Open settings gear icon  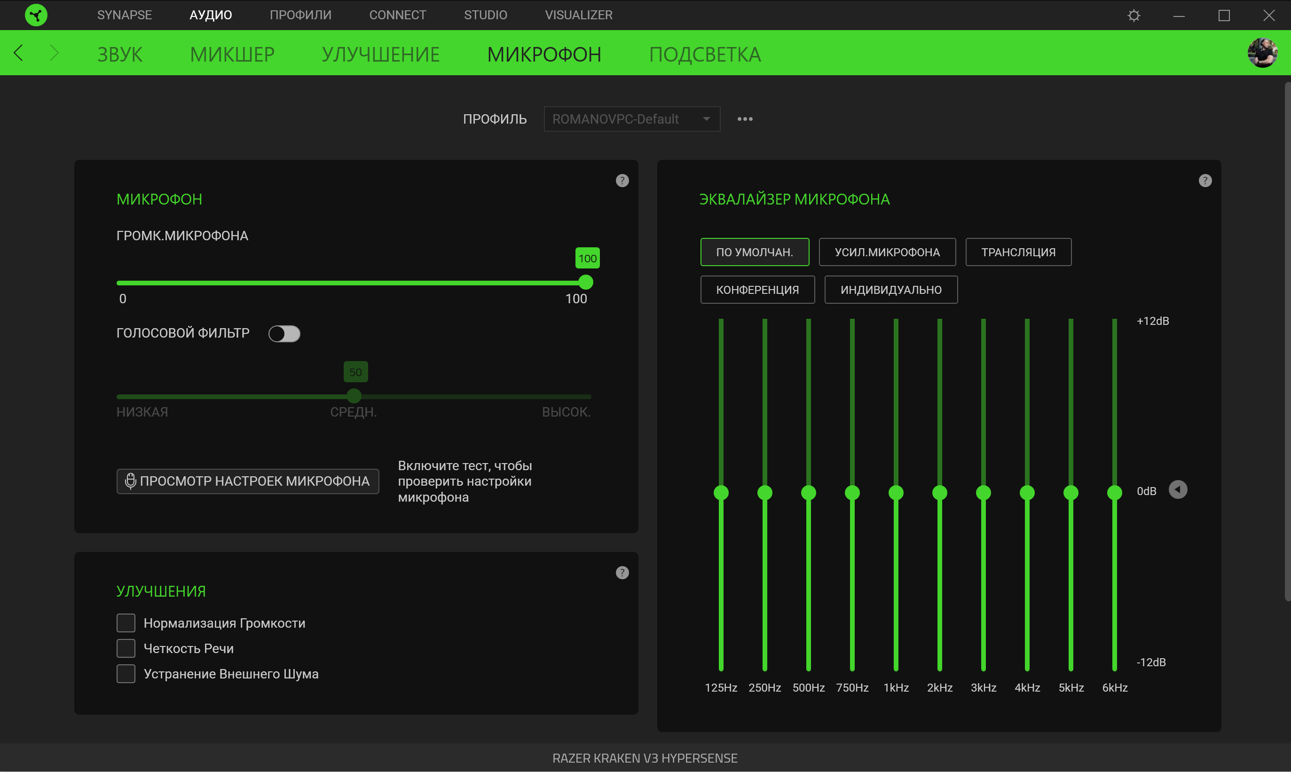pos(1134,16)
